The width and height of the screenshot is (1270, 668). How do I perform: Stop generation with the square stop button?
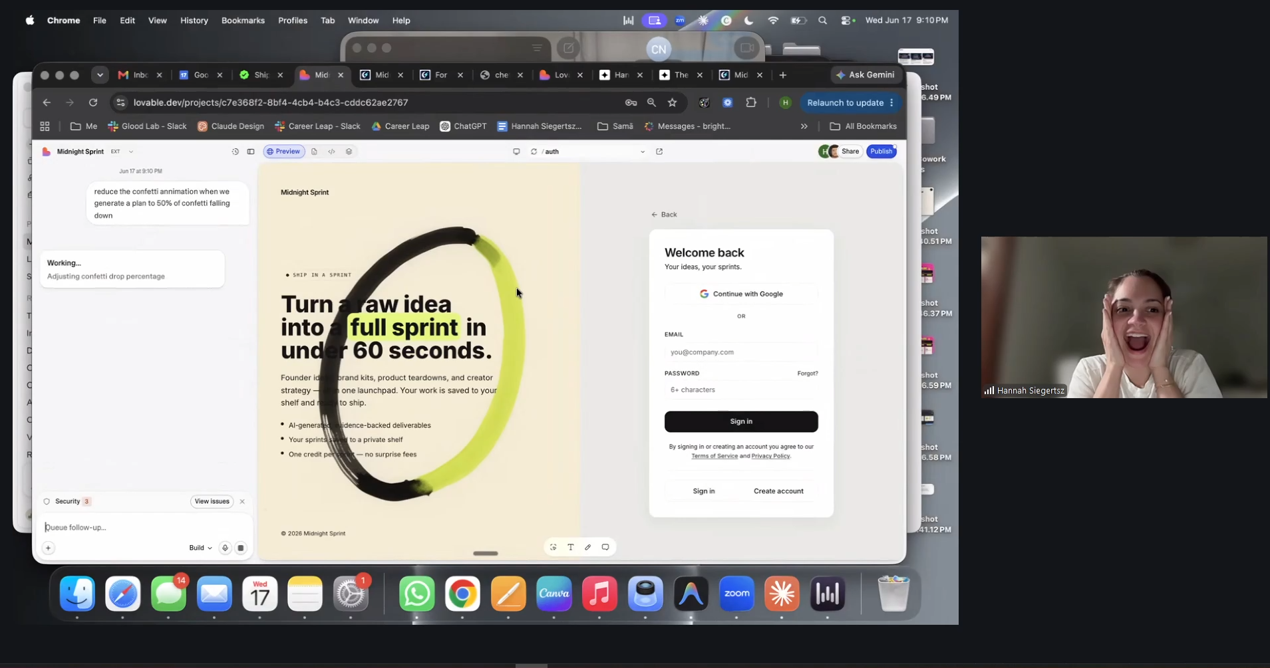241,548
